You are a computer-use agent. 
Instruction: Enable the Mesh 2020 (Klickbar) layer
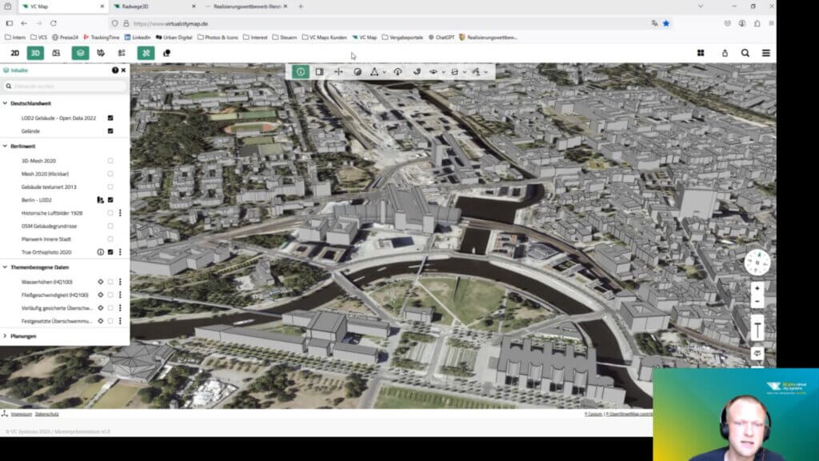pyautogui.click(x=110, y=174)
